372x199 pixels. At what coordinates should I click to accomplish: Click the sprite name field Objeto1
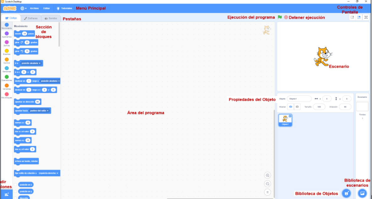(299, 99)
